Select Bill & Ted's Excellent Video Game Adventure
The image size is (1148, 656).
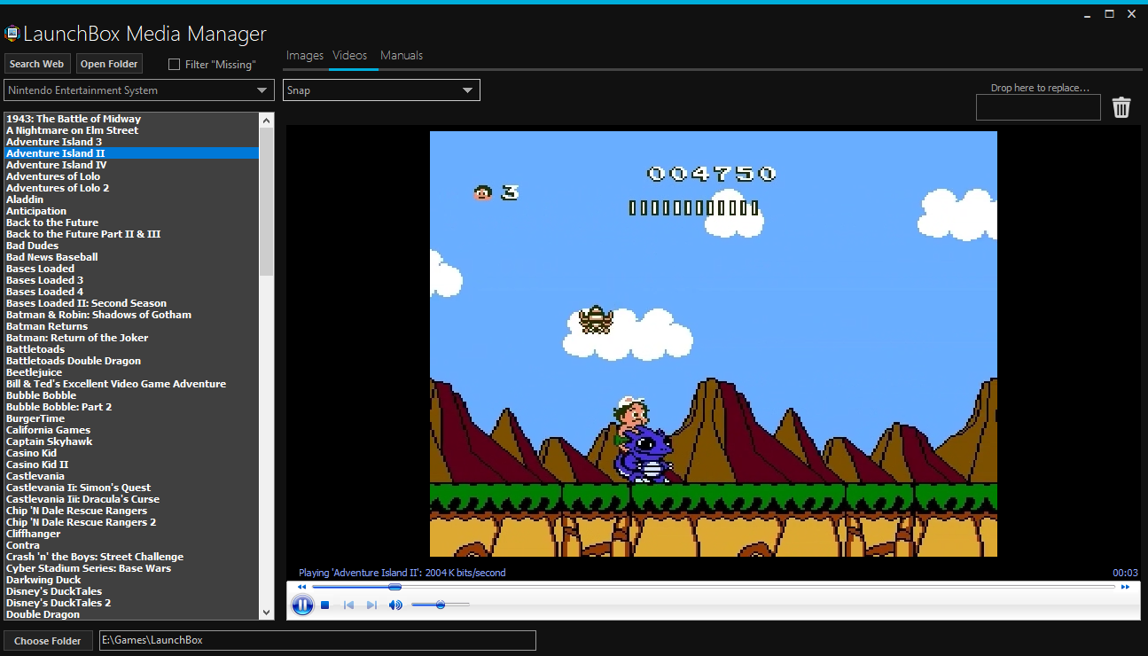click(x=116, y=384)
